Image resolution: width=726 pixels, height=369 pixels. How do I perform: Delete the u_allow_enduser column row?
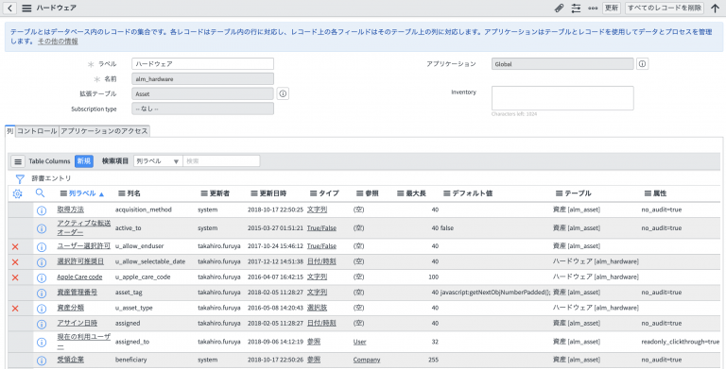15,247
